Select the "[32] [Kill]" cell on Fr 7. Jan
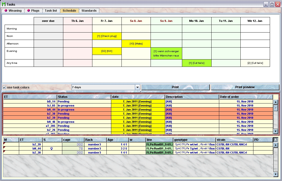The width and height of the screenshot is (282, 181). click(x=107, y=51)
